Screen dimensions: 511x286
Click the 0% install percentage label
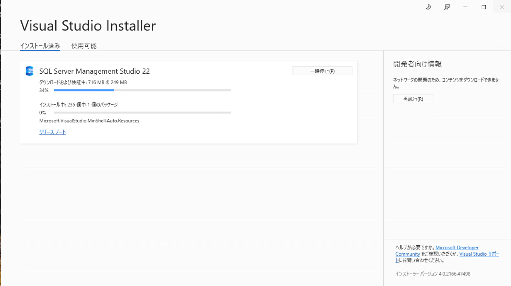tap(42, 113)
